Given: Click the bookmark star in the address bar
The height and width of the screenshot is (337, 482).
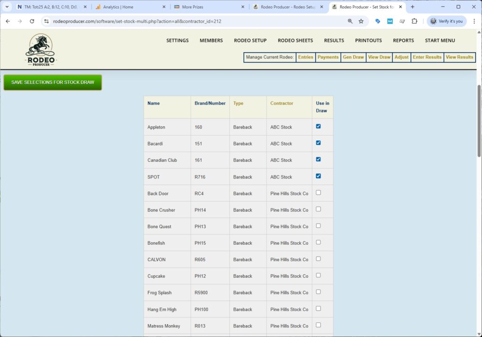Looking at the screenshot, I should tap(361, 21).
